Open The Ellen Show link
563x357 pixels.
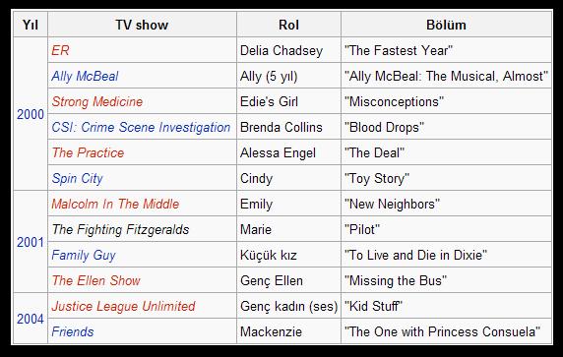pyautogui.click(x=96, y=280)
